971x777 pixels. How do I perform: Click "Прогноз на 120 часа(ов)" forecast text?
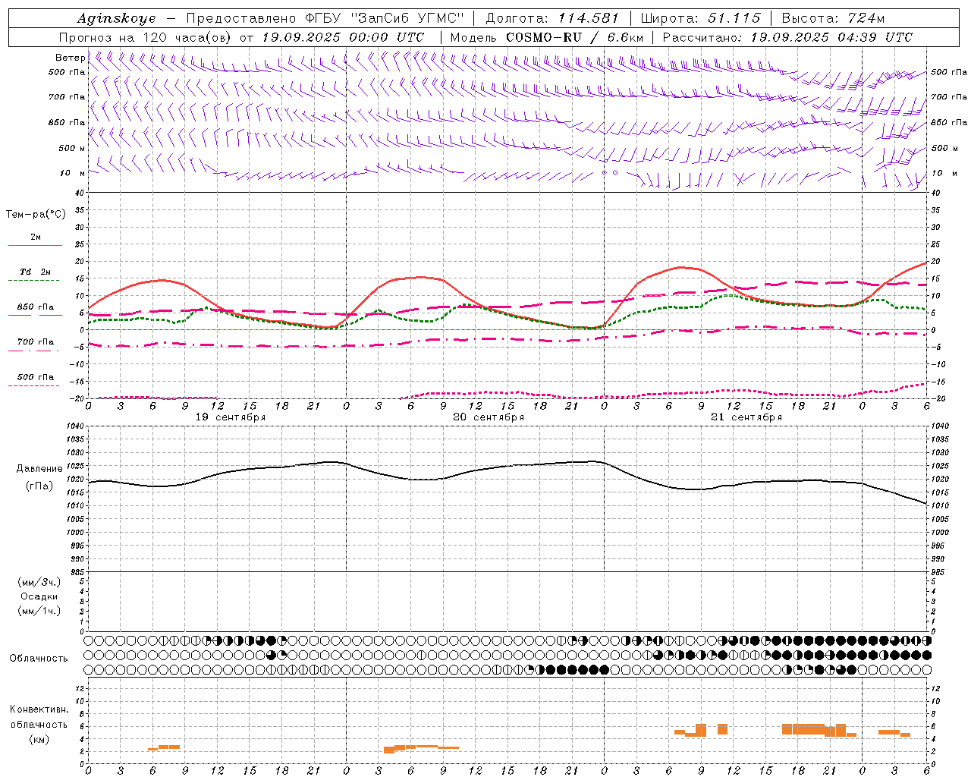tap(146, 37)
